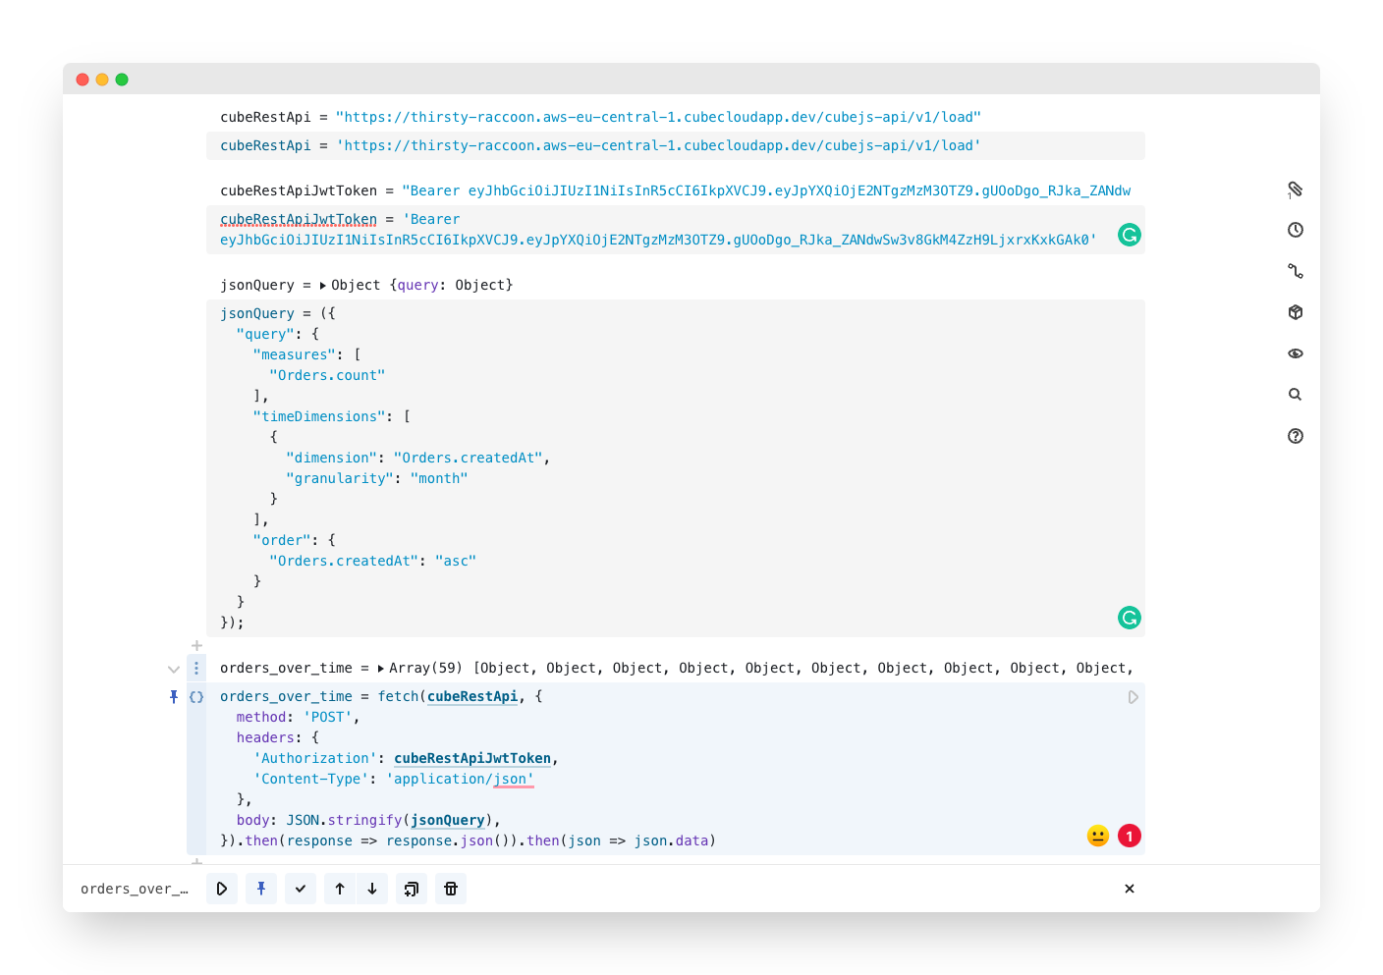The width and height of the screenshot is (1383, 975).
Task: Click the cubeRestApiJwtToken reference in headers
Action: coord(472,758)
